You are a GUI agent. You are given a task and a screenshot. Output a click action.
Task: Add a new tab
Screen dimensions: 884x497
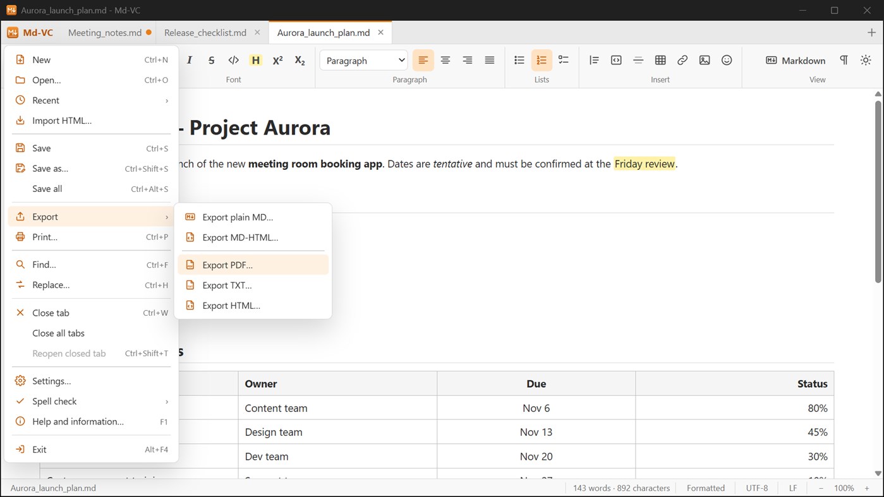pyautogui.click(x=872, y=32)
